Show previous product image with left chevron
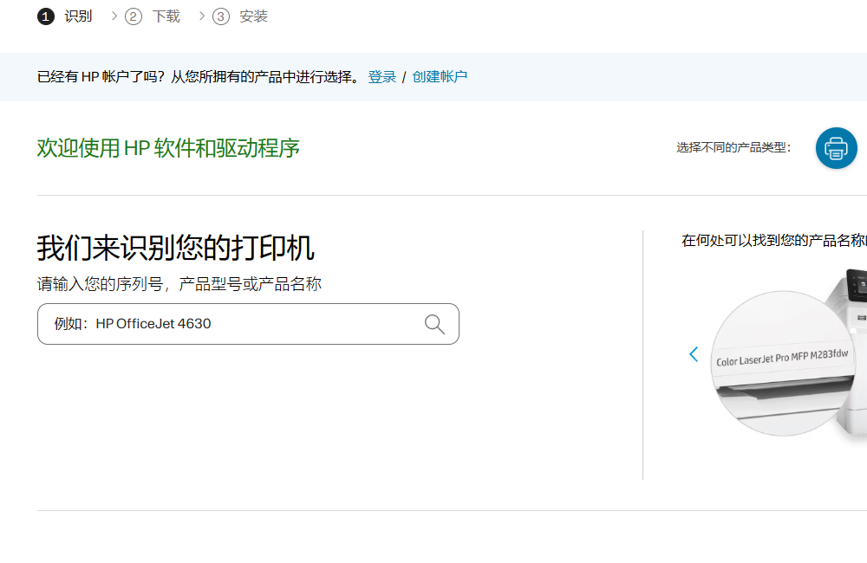Viewport: 867px width, 563px height. [x=694, y=354]
